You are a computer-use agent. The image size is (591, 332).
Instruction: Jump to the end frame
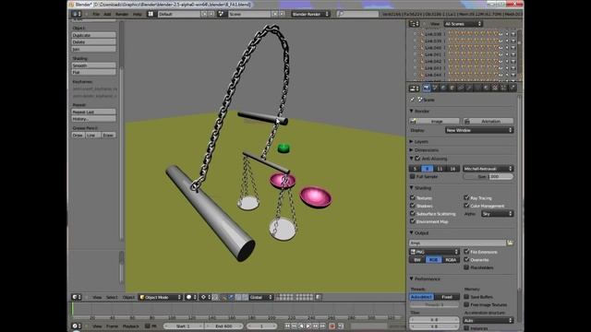[x=322, y=326]
